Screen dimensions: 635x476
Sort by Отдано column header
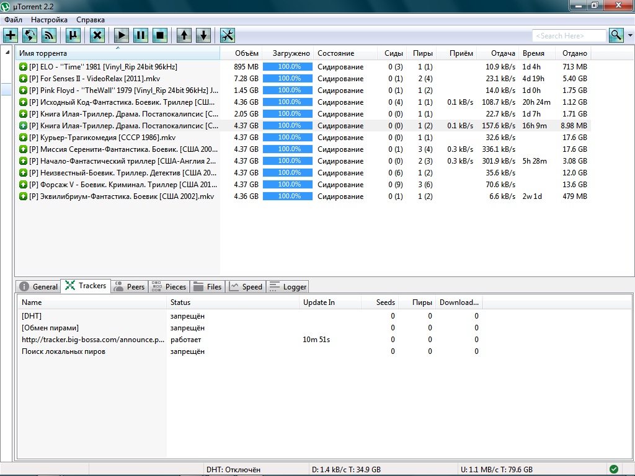[572, 53]
